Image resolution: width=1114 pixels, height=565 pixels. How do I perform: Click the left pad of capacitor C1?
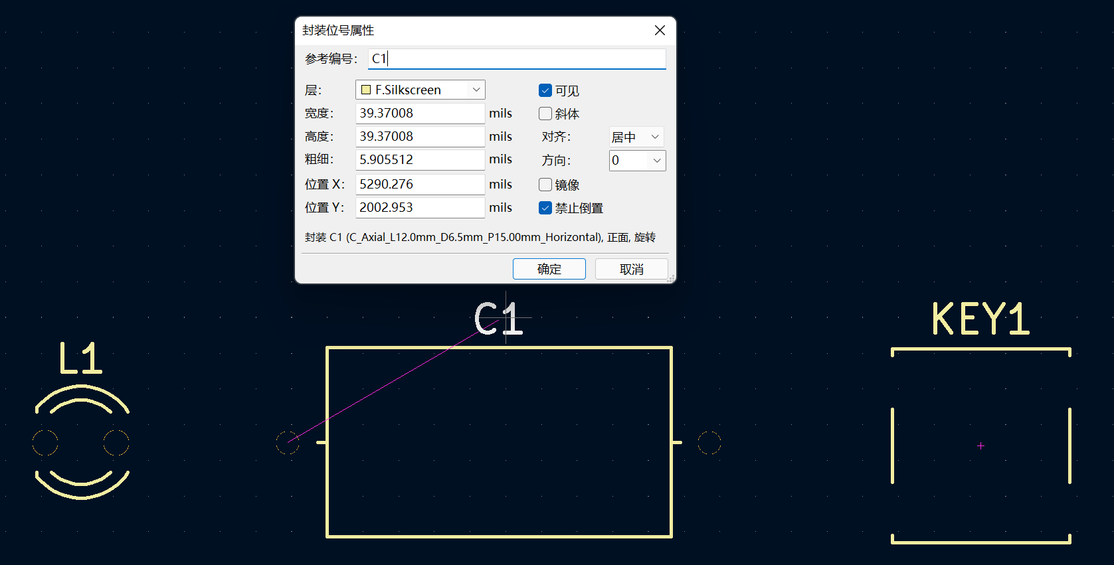point(288,443)
